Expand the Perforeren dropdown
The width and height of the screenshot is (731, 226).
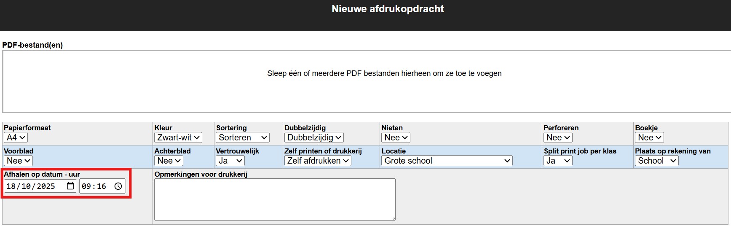point(558,137)
